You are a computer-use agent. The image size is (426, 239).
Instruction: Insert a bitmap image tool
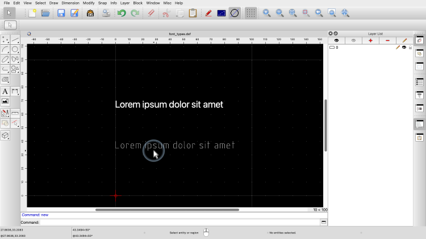tap(5, 101)
